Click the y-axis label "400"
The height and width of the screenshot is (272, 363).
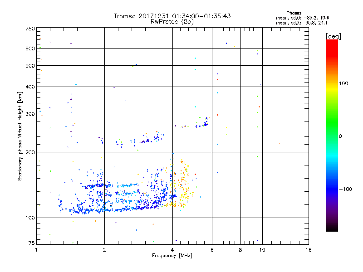click(x=30, y=87)
